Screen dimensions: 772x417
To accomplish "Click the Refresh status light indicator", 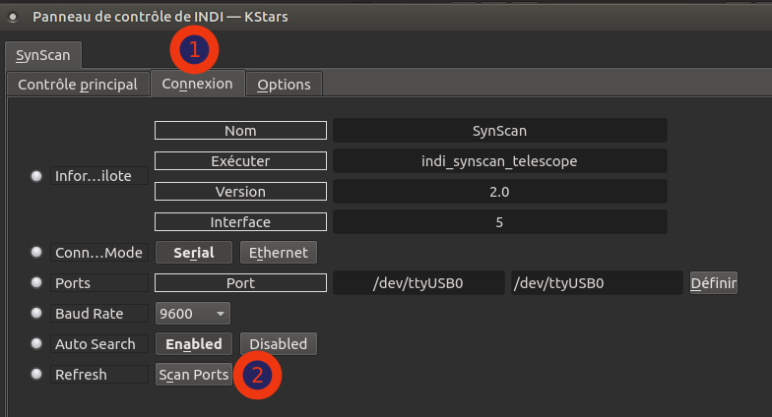I will tap(37, 375).
